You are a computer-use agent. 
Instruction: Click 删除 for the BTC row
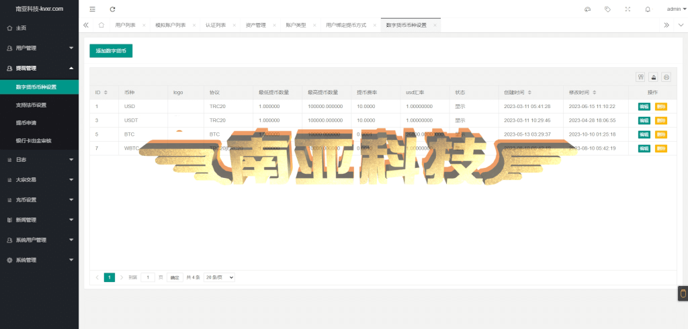pyautogui.click(x=661, y=134)
